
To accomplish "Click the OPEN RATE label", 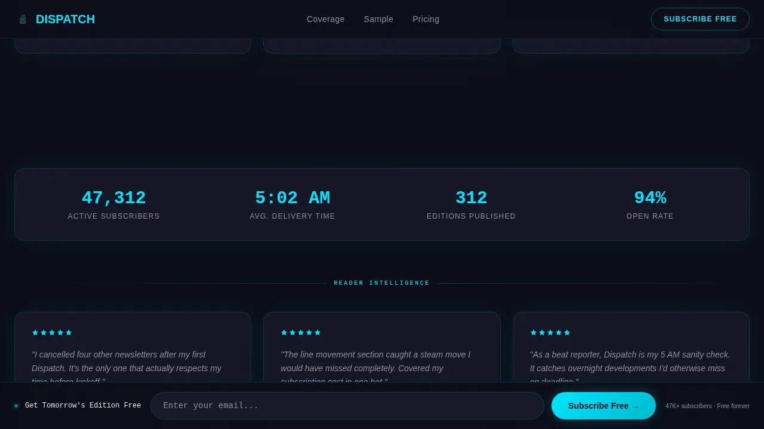I will coord(650,216).
